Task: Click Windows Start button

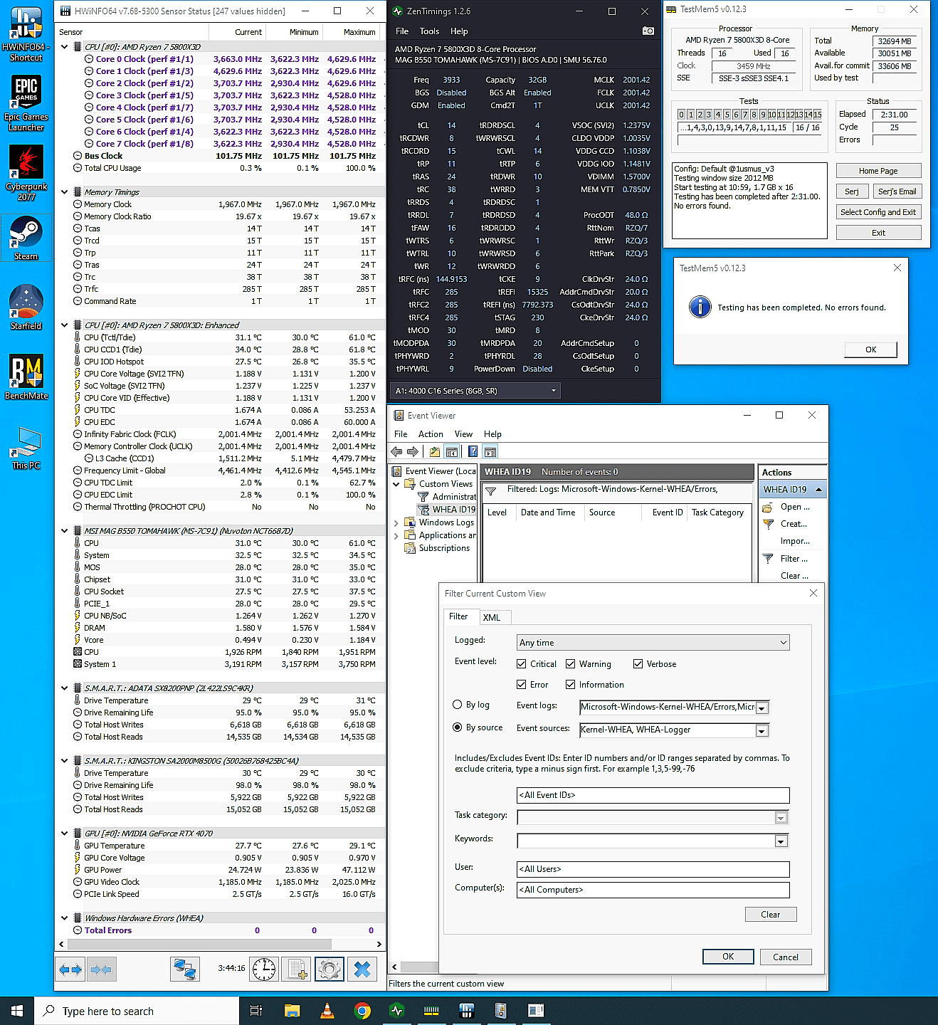Action: 17,1011
